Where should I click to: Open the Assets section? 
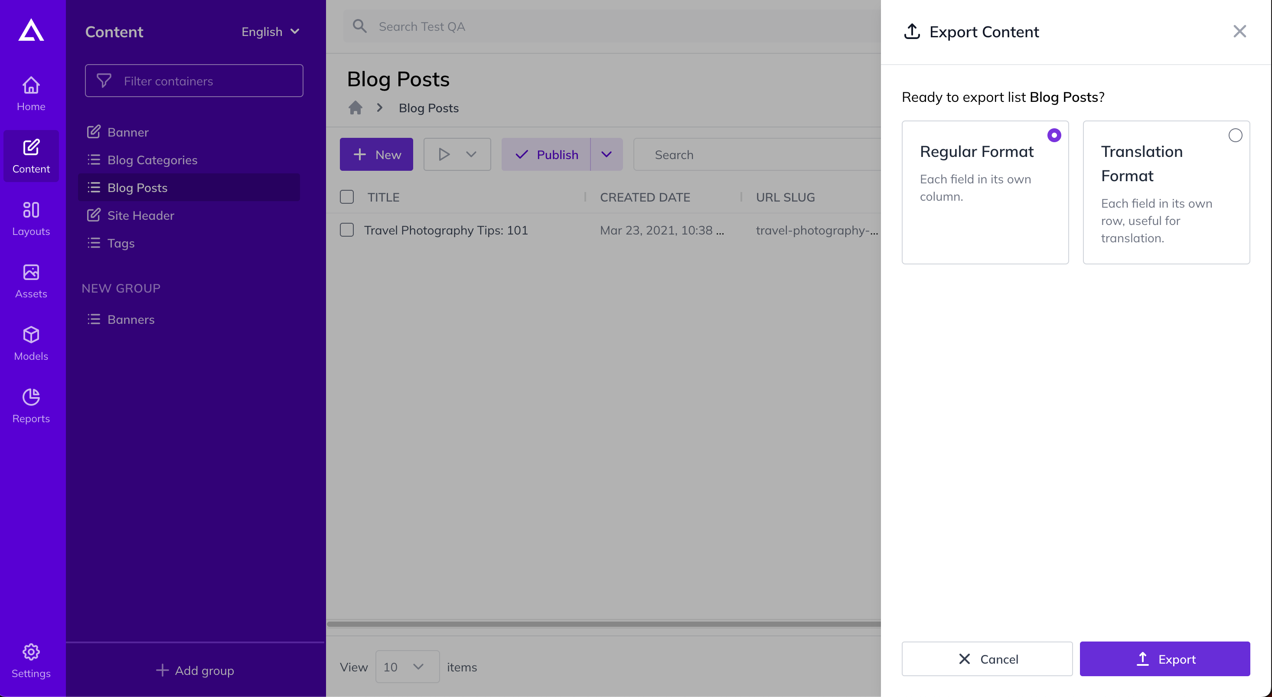click(x=31, y=281)
